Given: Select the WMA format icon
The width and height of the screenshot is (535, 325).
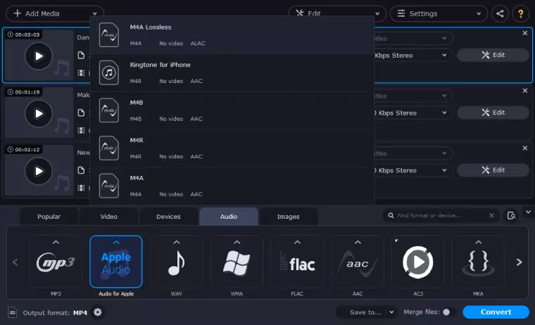Looking at the screenshot, I should (x=237, y=262).
